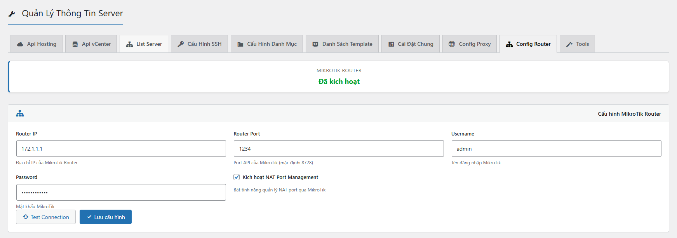Click the cloud icon on Api Hosting tab
This screenshot has width=677, height=238.
(20, 44)
